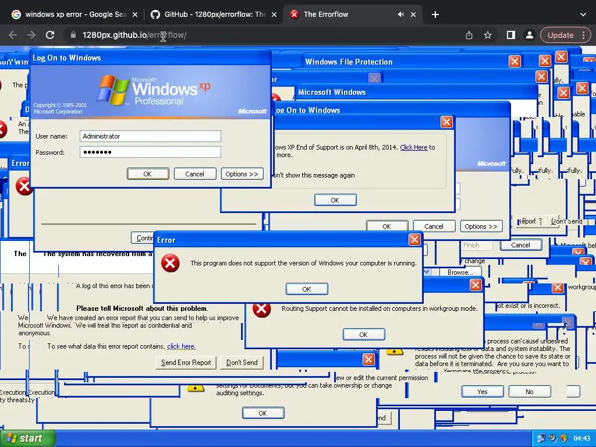This screenshot has height=447, width=596.
Task: Click OK in the rear Log On dialog
Action: (387, 226)
